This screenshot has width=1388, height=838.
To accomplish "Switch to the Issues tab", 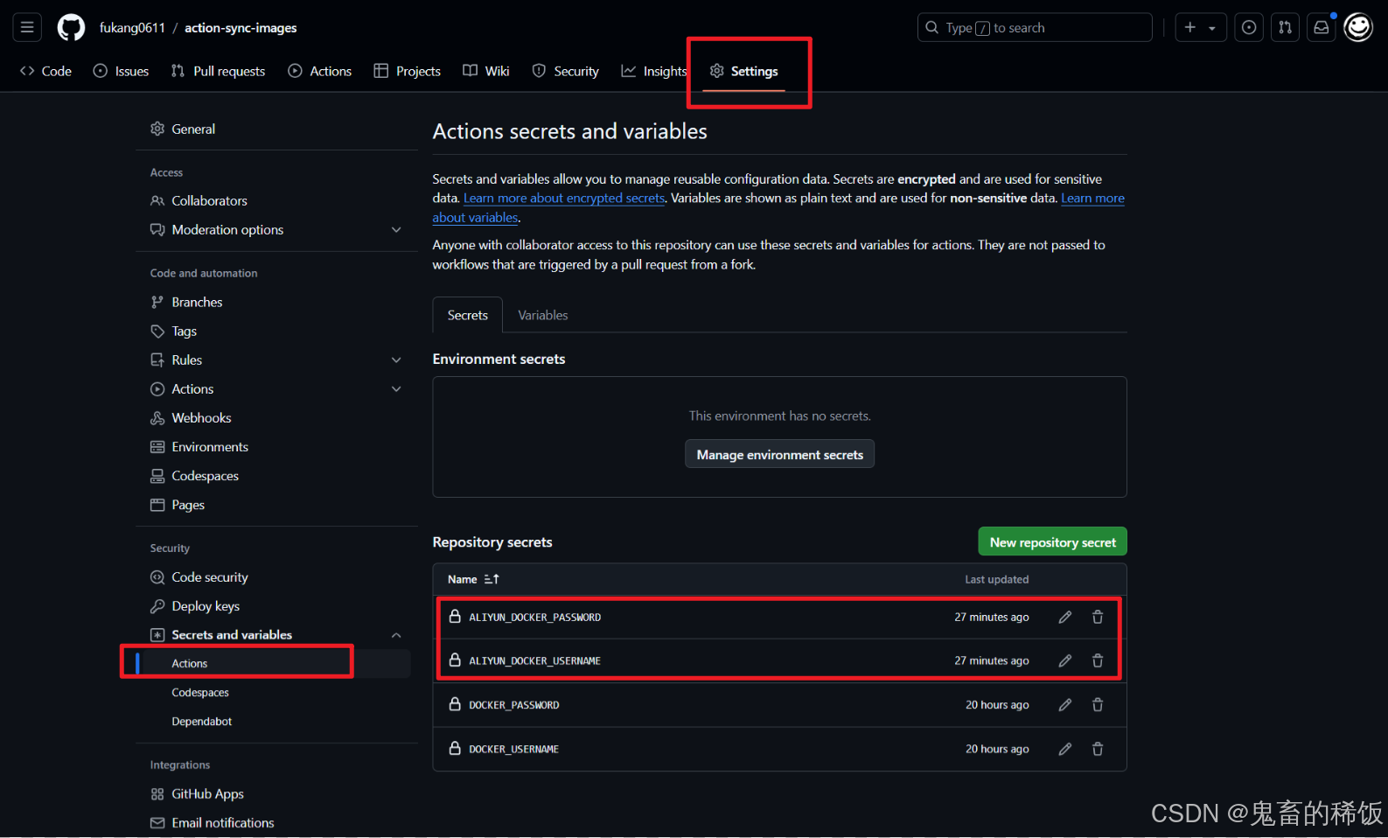I will [x=121, y=71].
